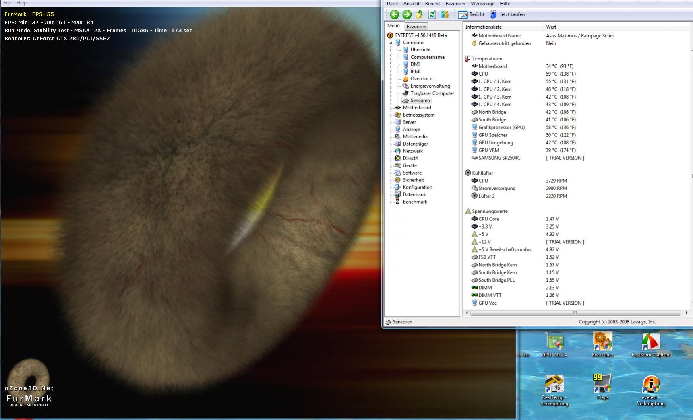Screen dimensions: 693x420
Task: Open the Bericht report toolbar button
Action: [472, 14]
